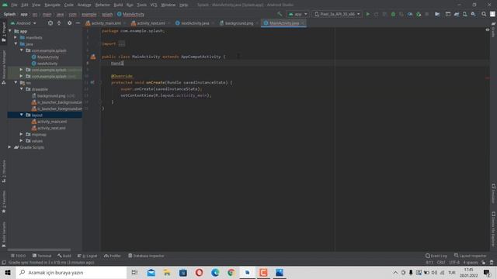Start debugging with the green bug icon
The image size is (497, 279).
click(393, 14)
